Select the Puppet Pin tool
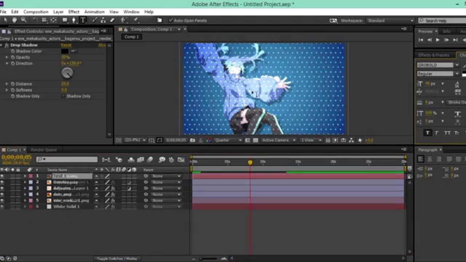The image size is (466, 262). click(x=135, y=20)
